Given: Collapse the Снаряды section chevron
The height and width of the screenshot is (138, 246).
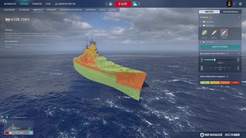Looking at the screenshot, I should click(x=239, y=17).
